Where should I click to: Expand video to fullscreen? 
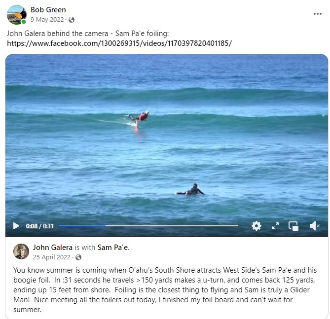click(x=275, y=226)
